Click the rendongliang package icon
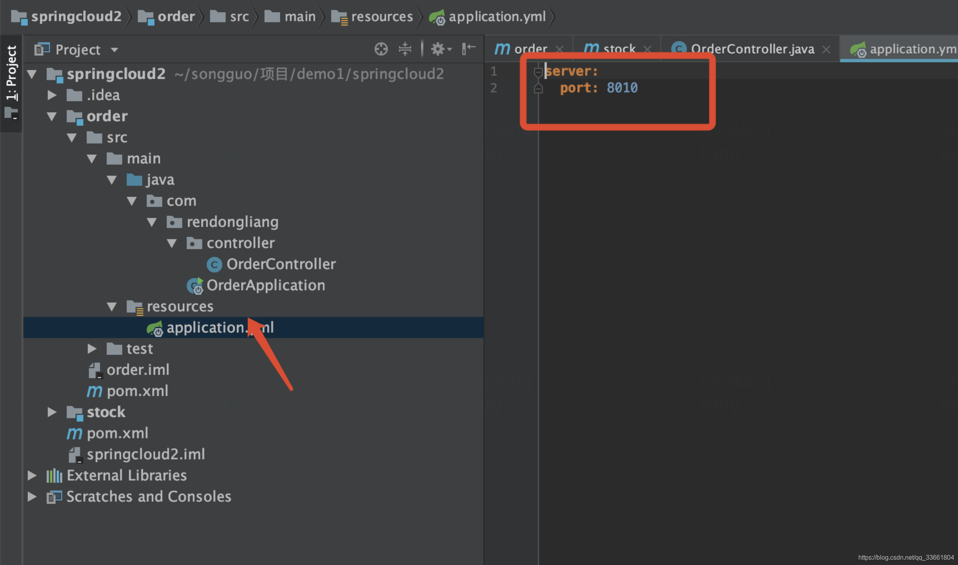This screenshot has width=958, height=565. click(x=175, y=222)
